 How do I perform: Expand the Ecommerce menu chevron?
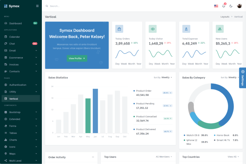point(36,58)
